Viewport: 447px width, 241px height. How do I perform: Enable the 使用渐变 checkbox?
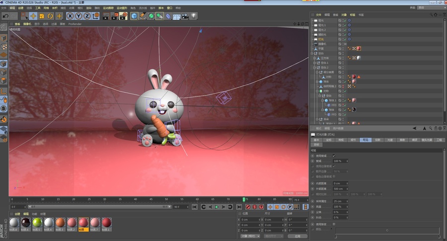point(334,224)
